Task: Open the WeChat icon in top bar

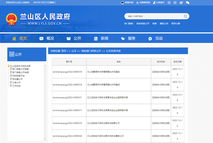Action: (x=187, y=3)
